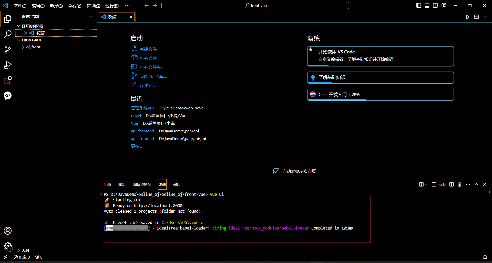Open the Search view in activity bar
Viewport: 492px width, 263px height.
tap(8, 34)
